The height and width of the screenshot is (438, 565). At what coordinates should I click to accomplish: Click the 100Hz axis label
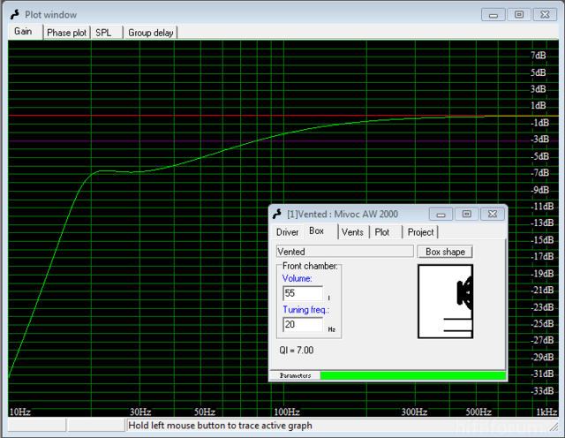click(x=287, y=412)
